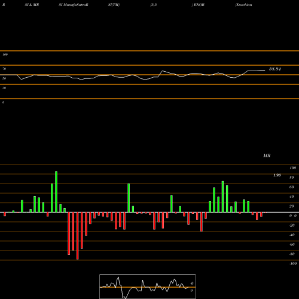Open the mini chart thumbnail at the bottom
Viewport: 299px width, 299px height.
pos(148,286)
